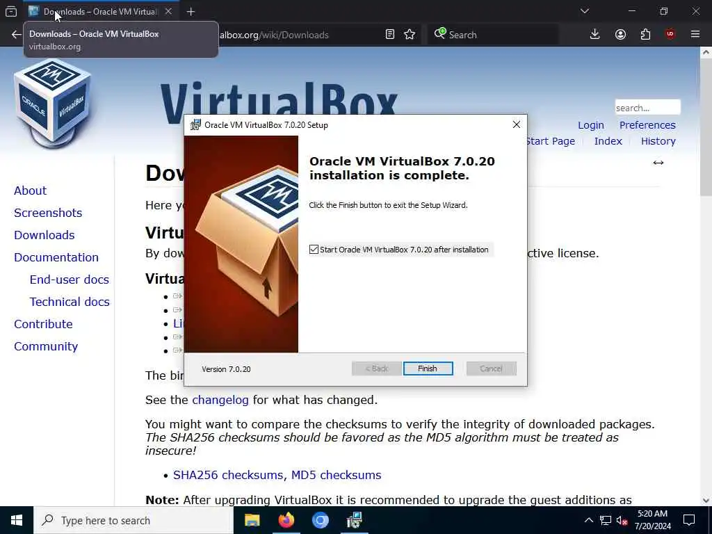The height and width of the screenshot is (534, 712).
Task: Click the address bar URL
Action: click(273, 35)
